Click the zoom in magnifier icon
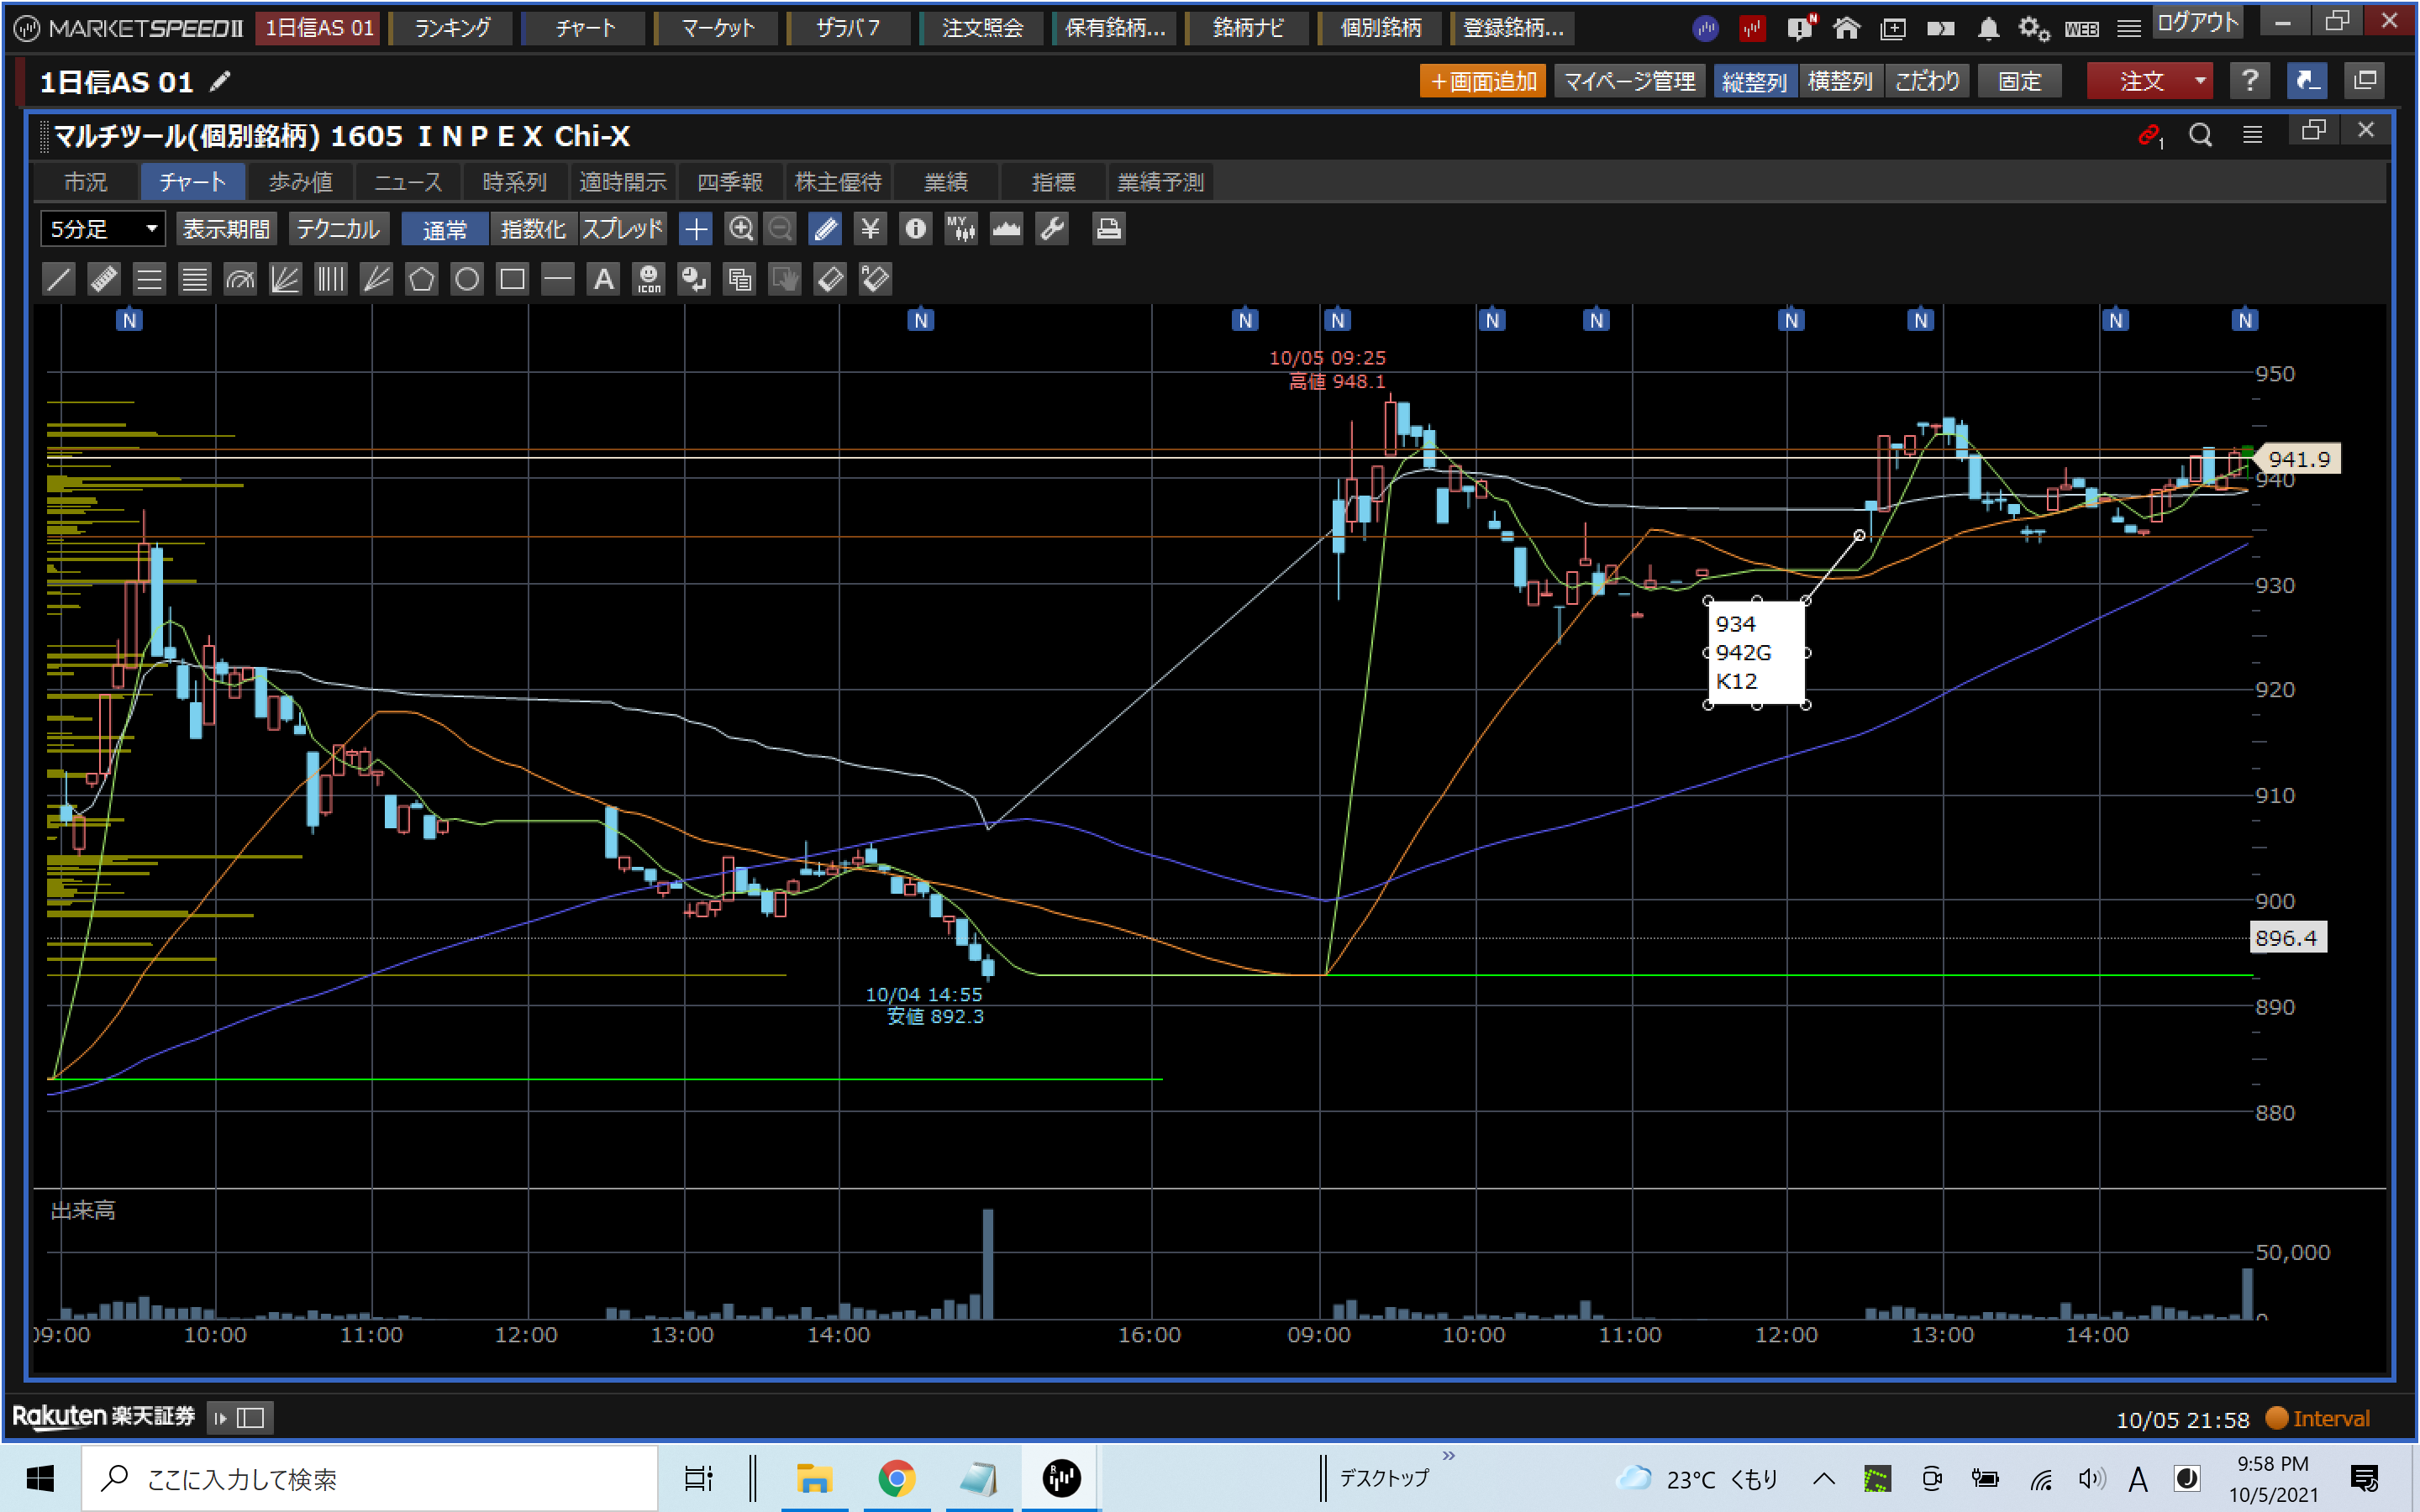The image size is (2420, 1512). tap(740, 229)
